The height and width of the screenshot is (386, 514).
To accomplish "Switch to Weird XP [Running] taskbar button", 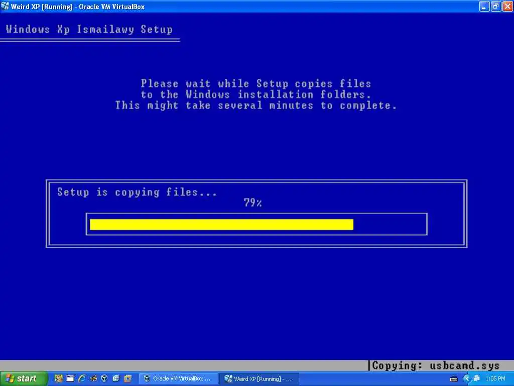I will (x=259, y=379).
